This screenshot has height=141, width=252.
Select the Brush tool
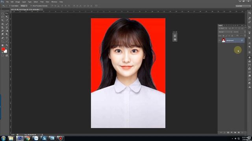(7, 24)
